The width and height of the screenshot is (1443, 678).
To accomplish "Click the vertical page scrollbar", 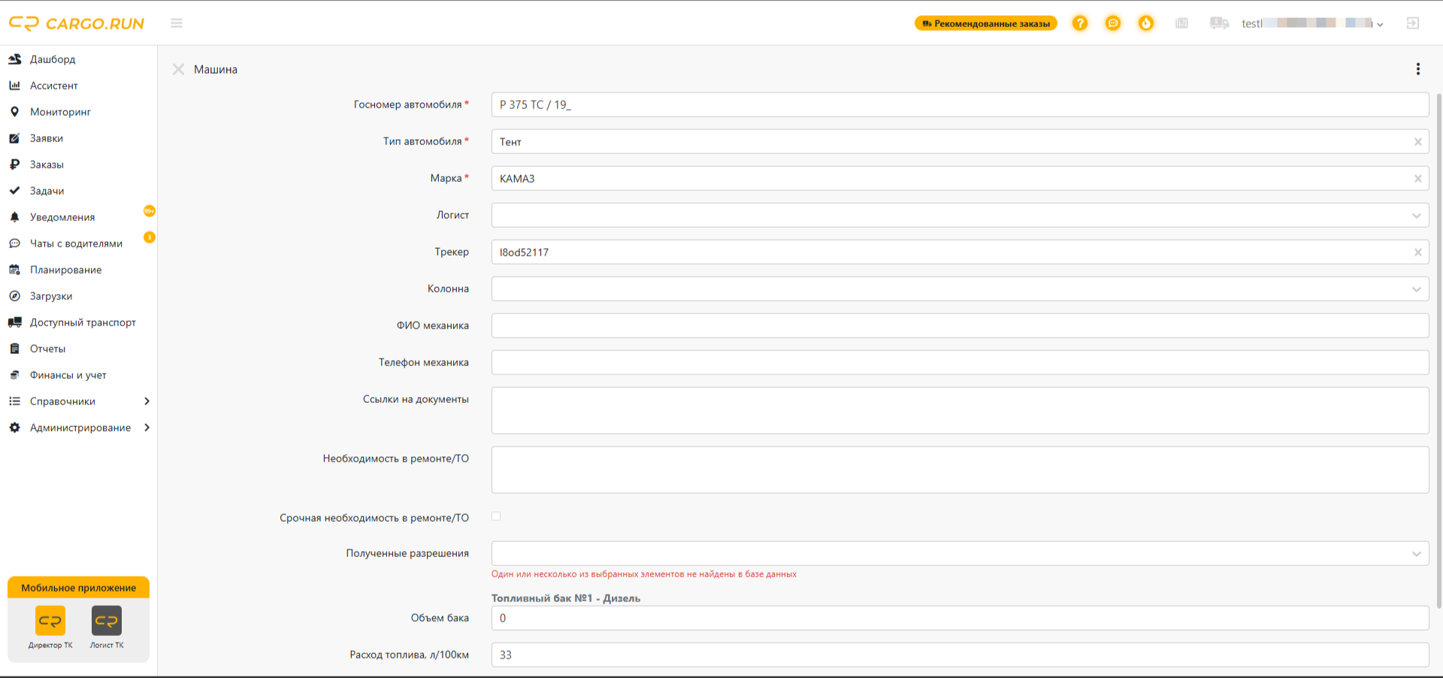I will coord(1439,350).
